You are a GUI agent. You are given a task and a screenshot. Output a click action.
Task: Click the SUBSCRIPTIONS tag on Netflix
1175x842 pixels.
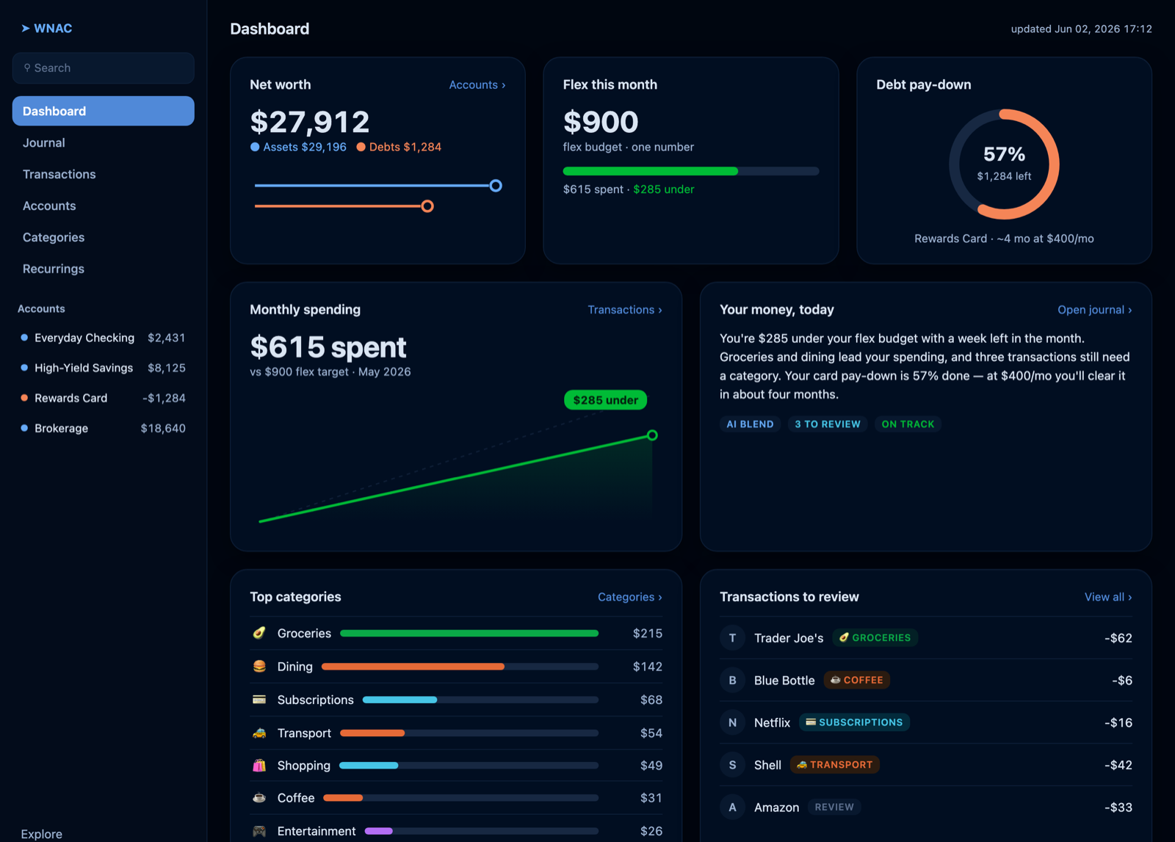coord(854,722)
